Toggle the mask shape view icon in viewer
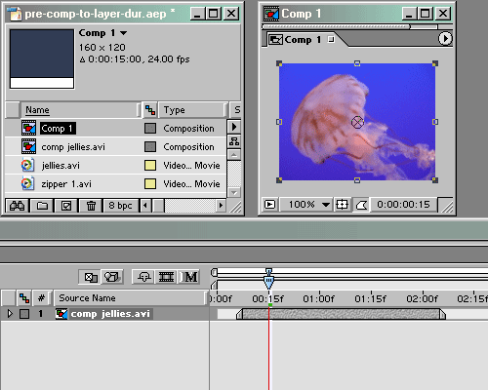The height and width of the screenshot is (390, 488). [361, 205]
